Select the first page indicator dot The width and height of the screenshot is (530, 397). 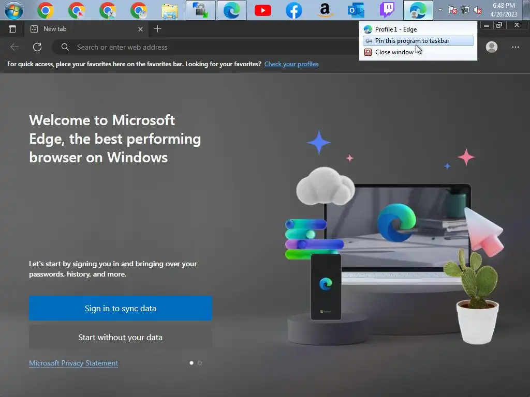[192, 363]
